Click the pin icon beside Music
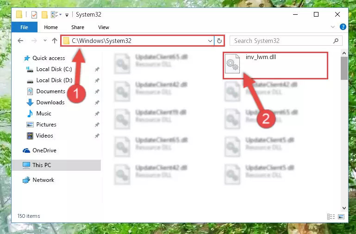 [97, 114]
